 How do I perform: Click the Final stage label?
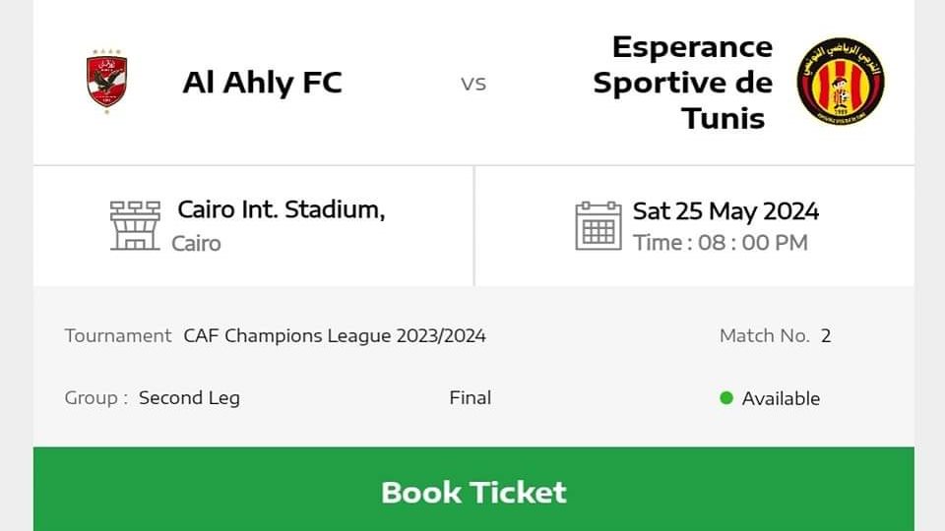[x=470, y=398]
